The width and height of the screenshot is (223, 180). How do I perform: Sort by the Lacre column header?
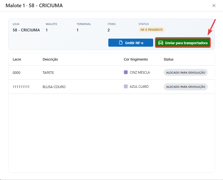(x=17, y=59)
